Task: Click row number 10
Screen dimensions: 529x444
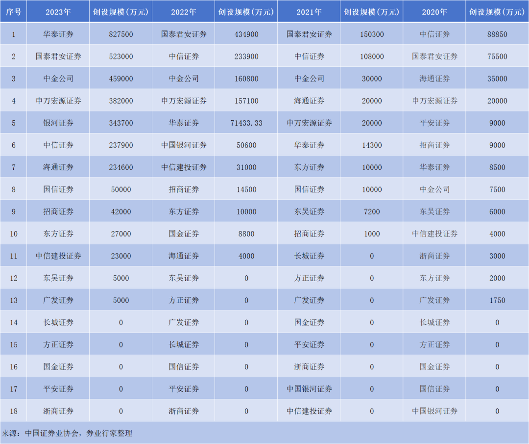Action: click(14, 234)
